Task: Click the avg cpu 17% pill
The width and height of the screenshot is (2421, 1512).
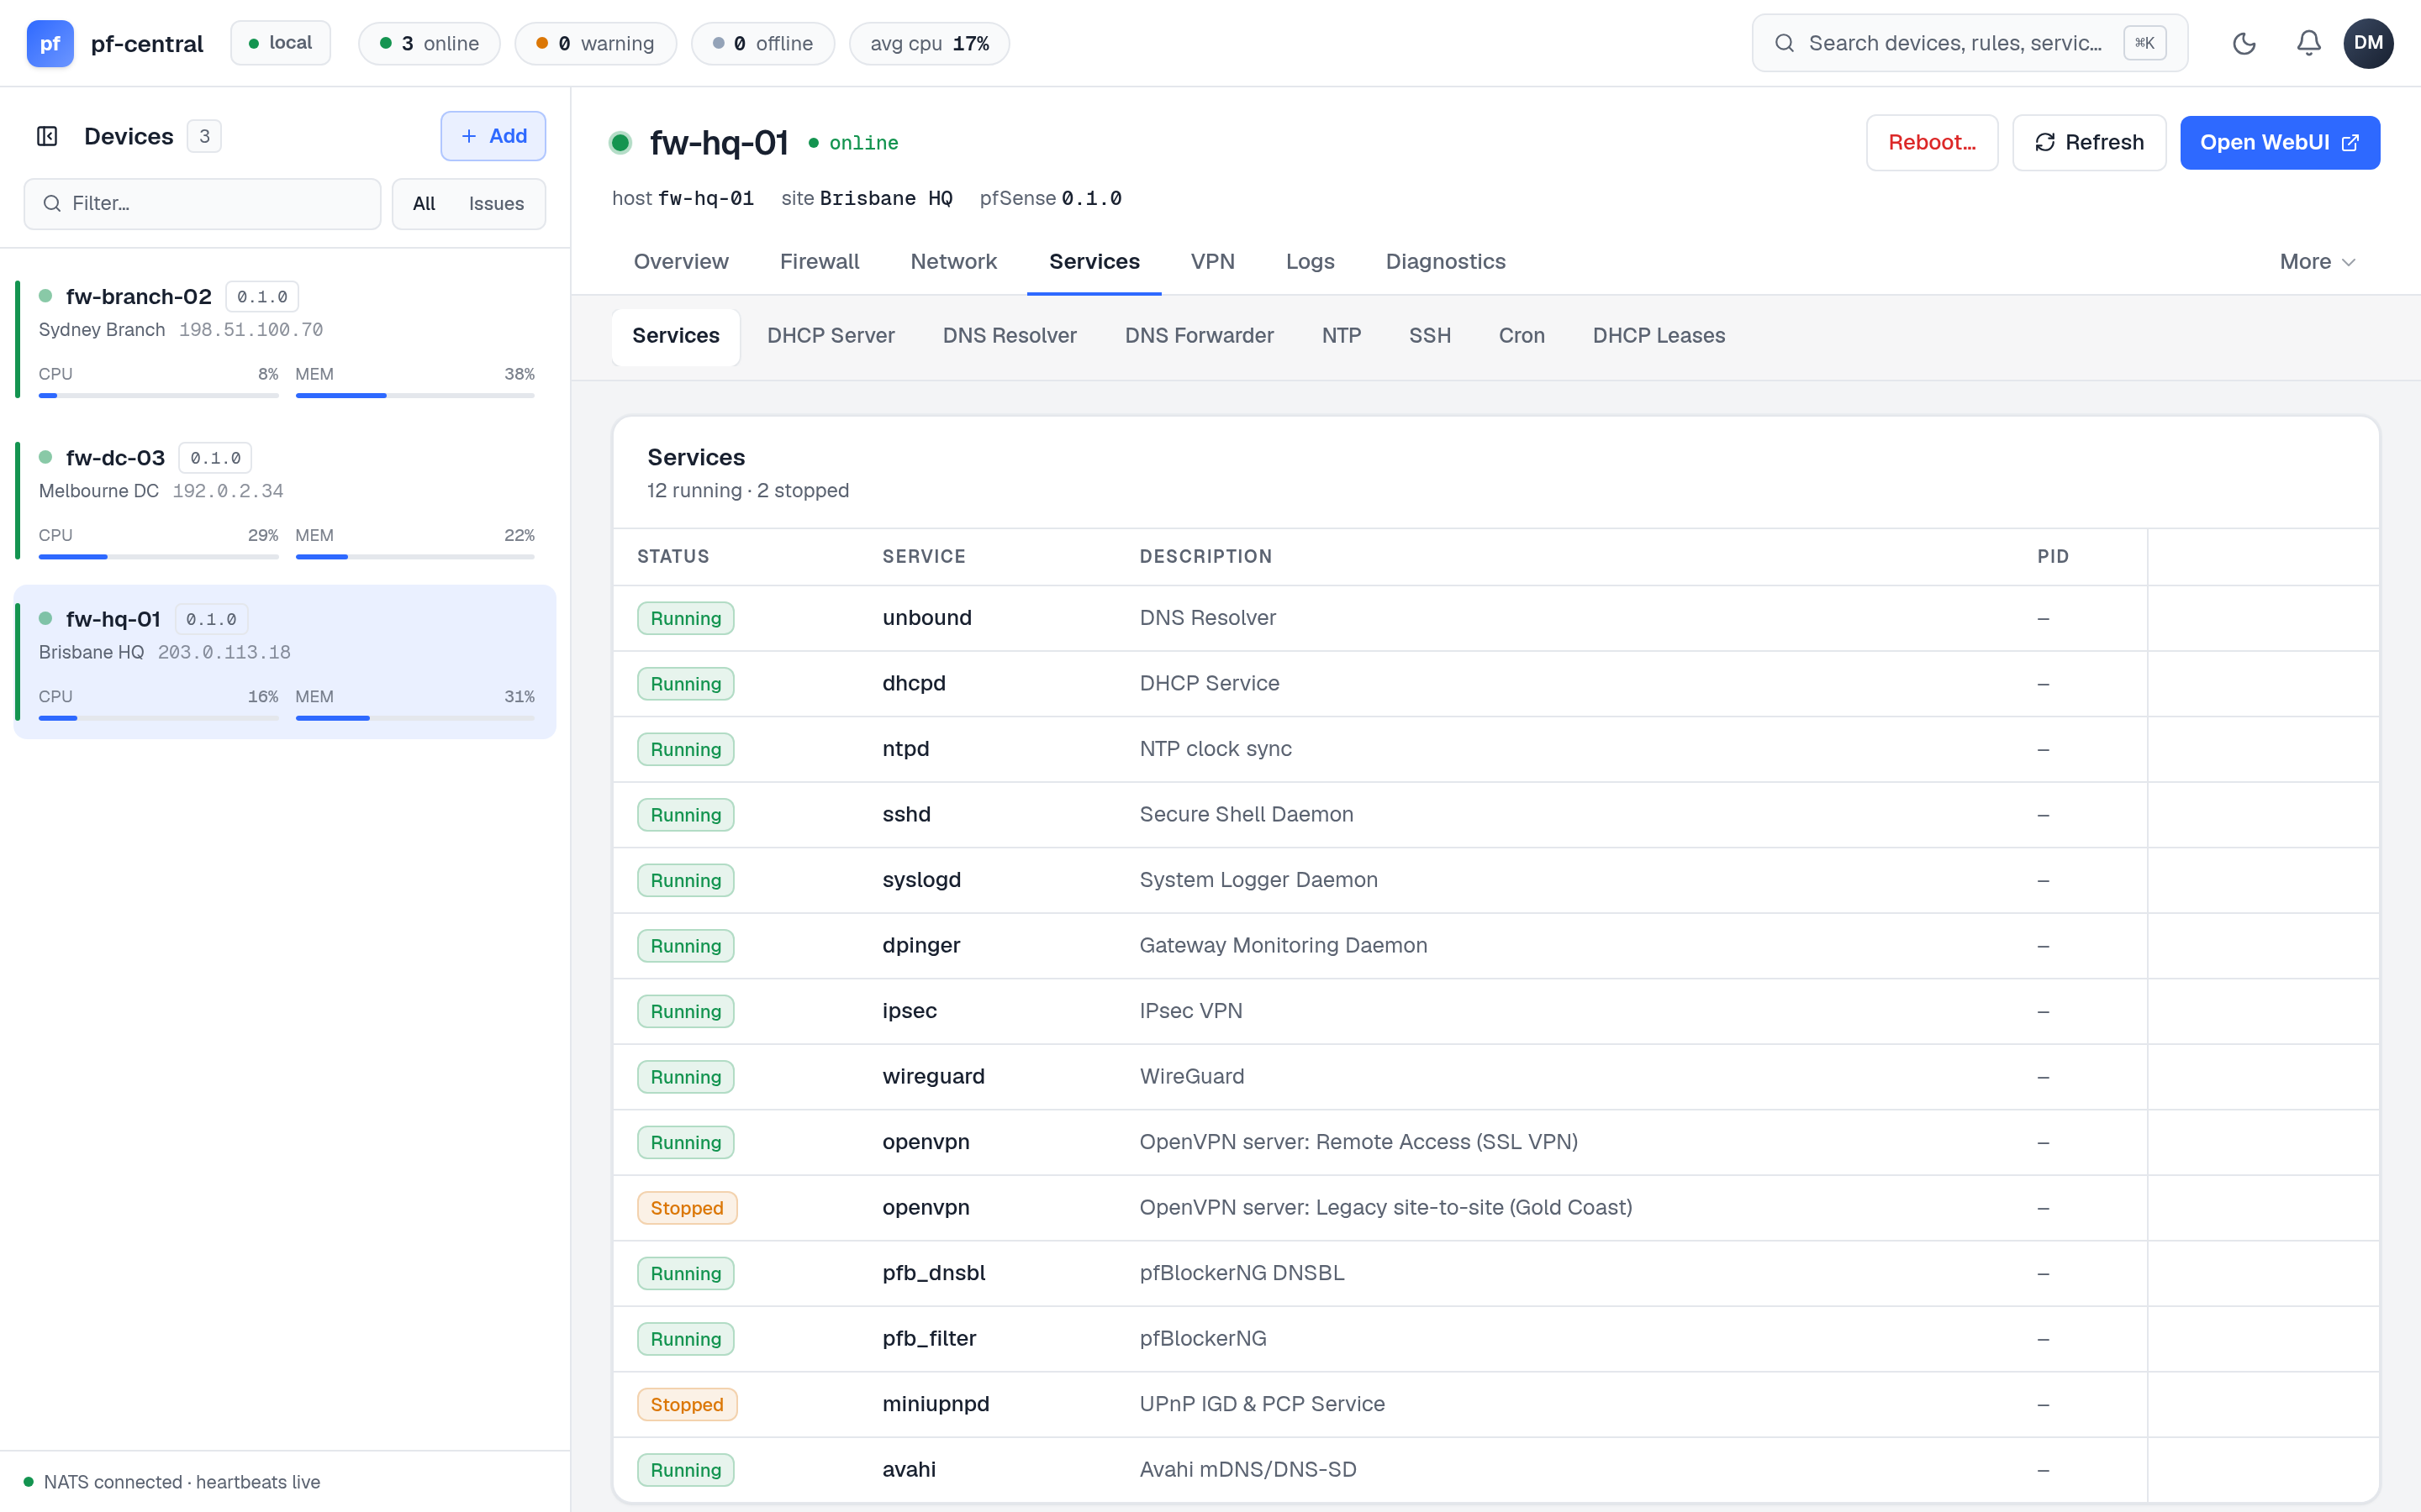Action: point(930,43)
